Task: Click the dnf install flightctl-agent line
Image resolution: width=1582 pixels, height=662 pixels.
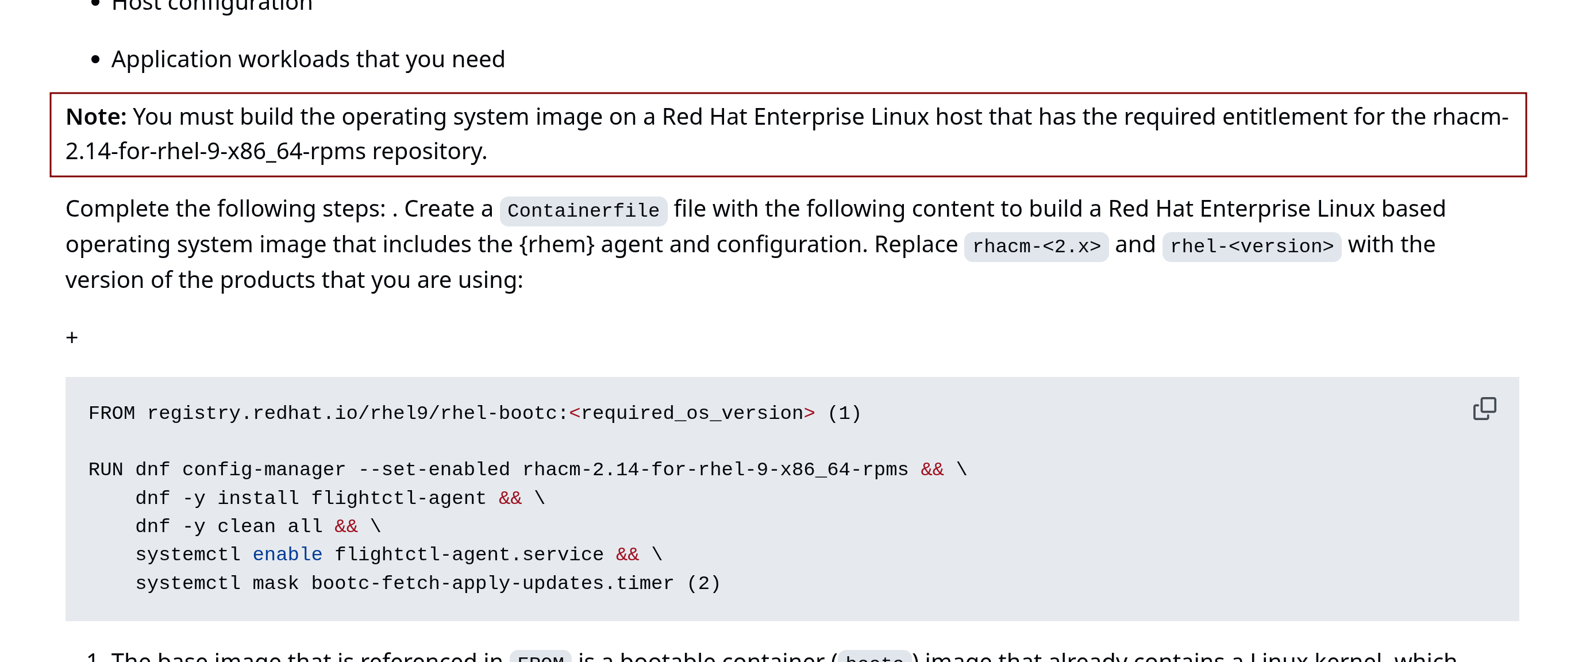Action: coord(310,498)
